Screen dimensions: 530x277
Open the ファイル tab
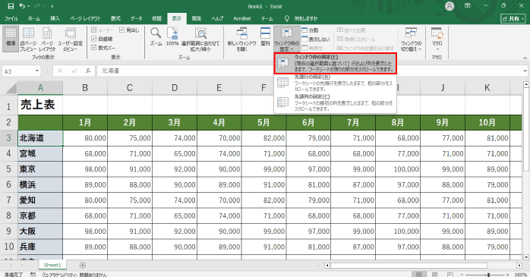pyautogui.click(x=11, y=18)
